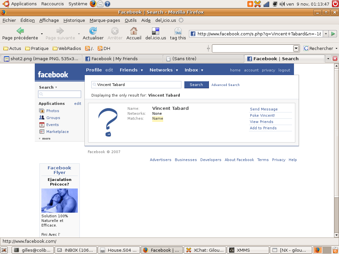Viewport: 339px width, 254px height.
Task: Click the blue Search button
Action: (196, 85)
